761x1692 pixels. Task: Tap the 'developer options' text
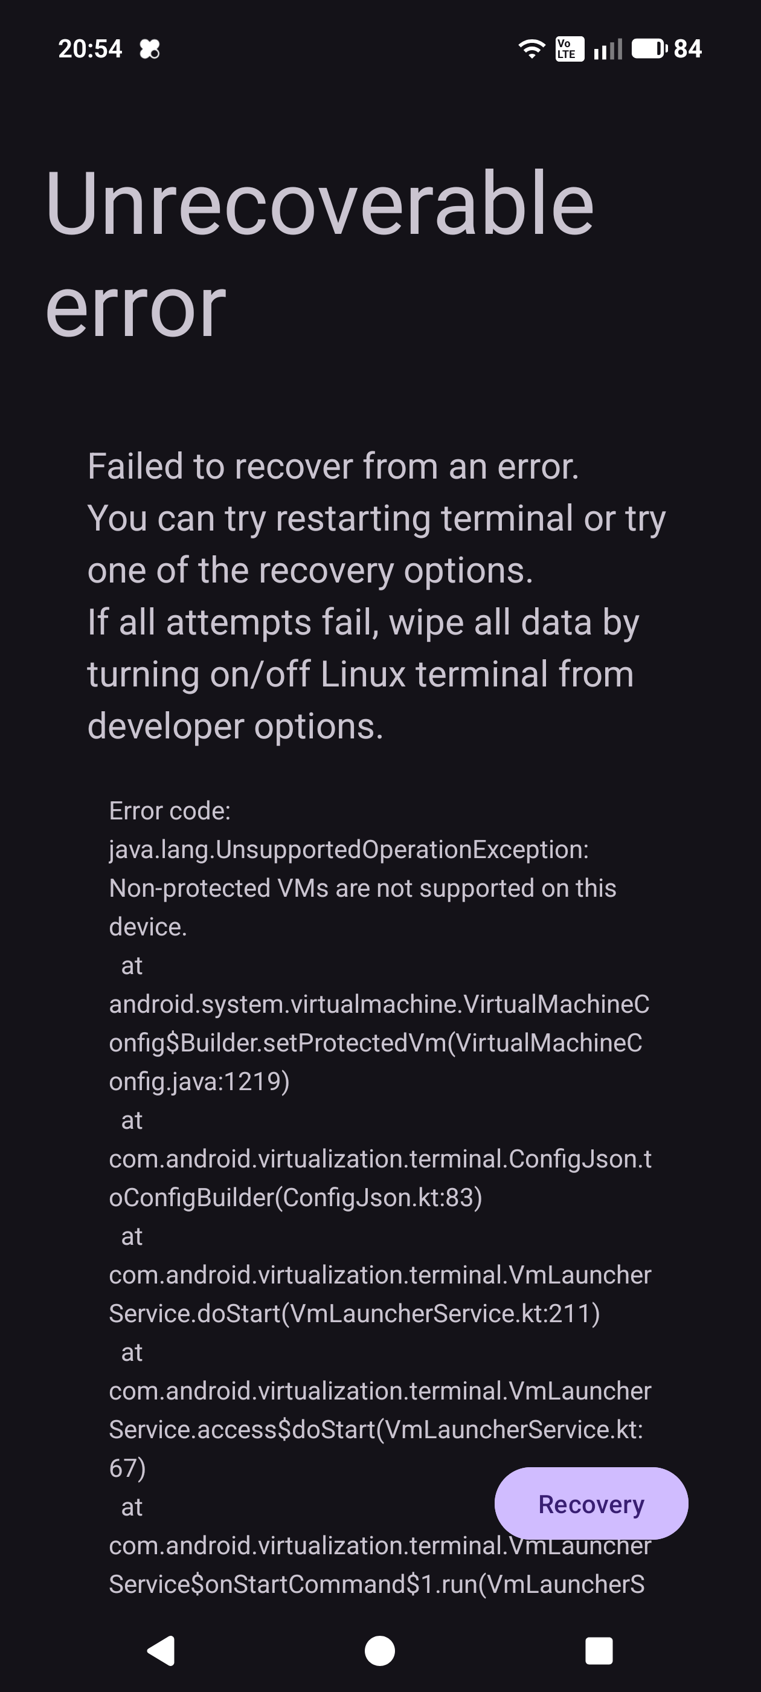pyautogui.click(x=235, y=726)
